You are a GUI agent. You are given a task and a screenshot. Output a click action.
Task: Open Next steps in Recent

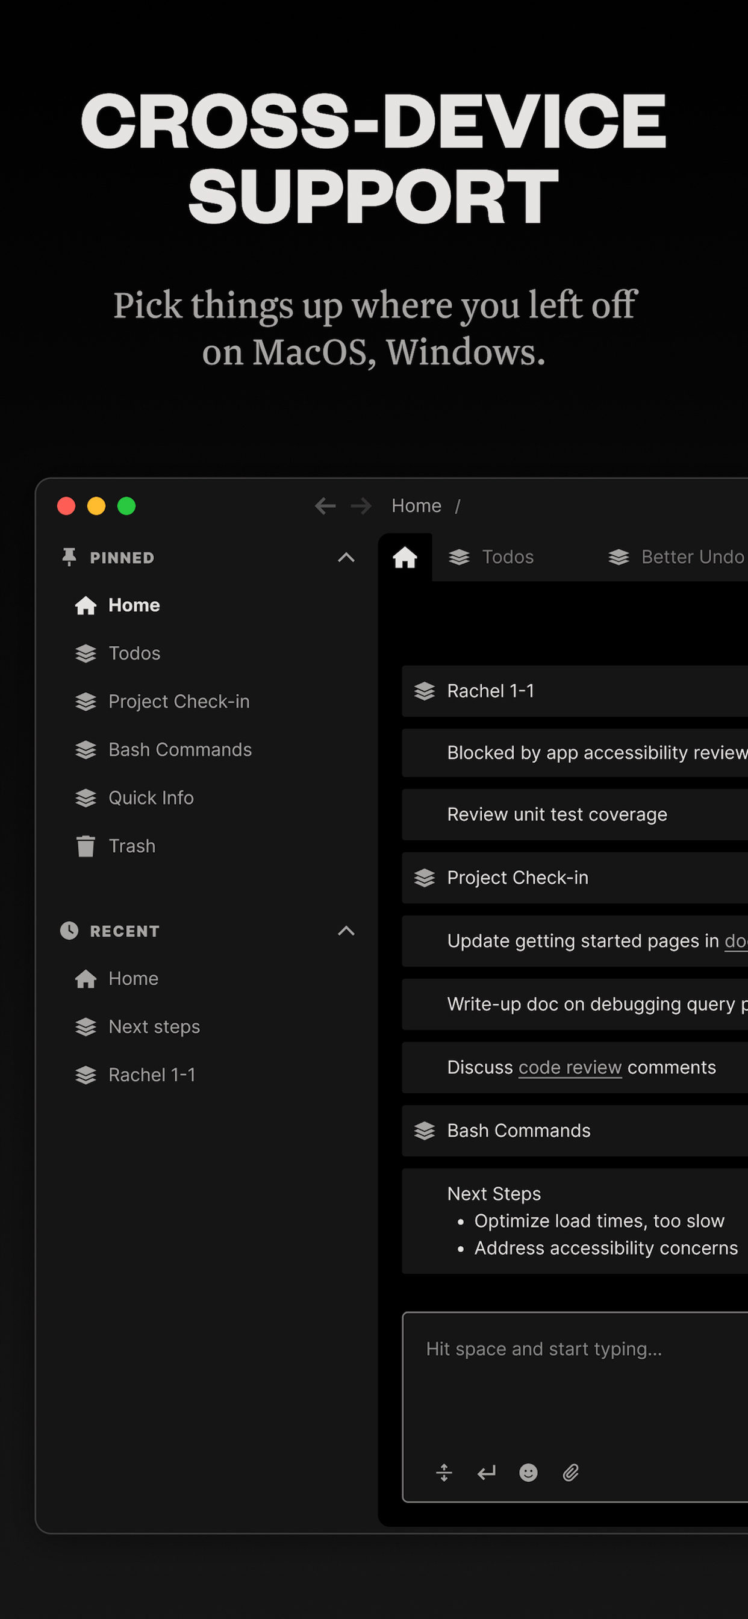click(154, 1027)
